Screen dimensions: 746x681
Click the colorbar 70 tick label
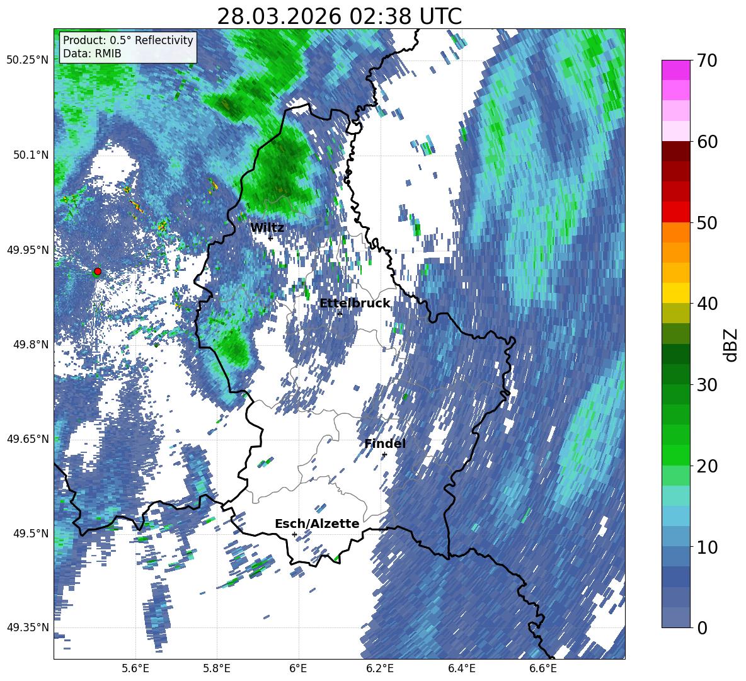[x=707, y=60]
